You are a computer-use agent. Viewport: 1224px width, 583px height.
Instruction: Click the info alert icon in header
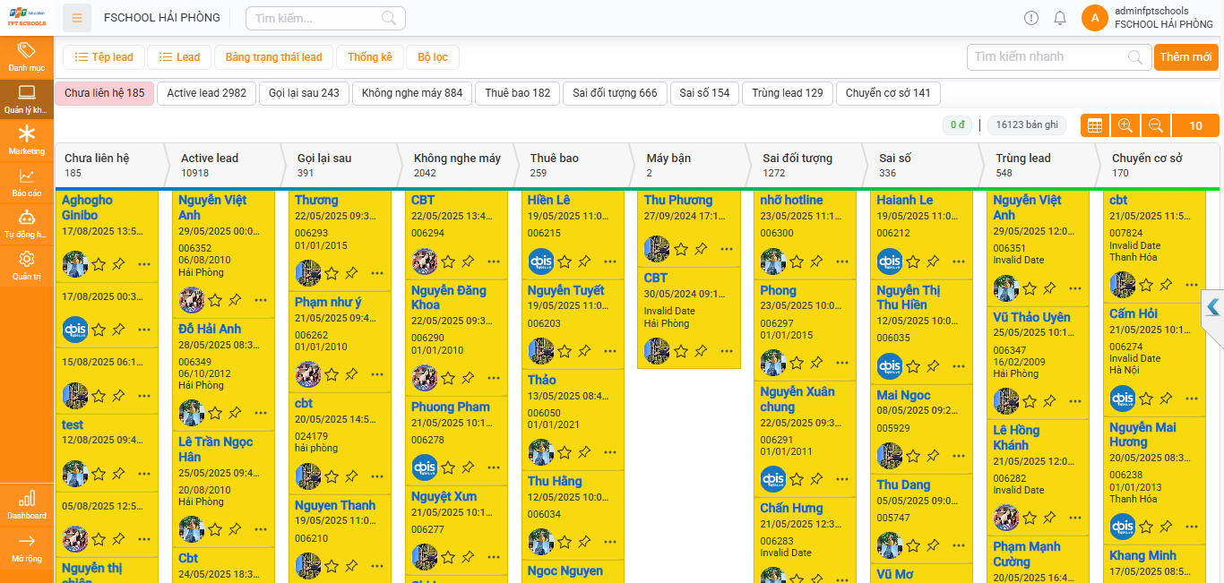point(1031,18)
